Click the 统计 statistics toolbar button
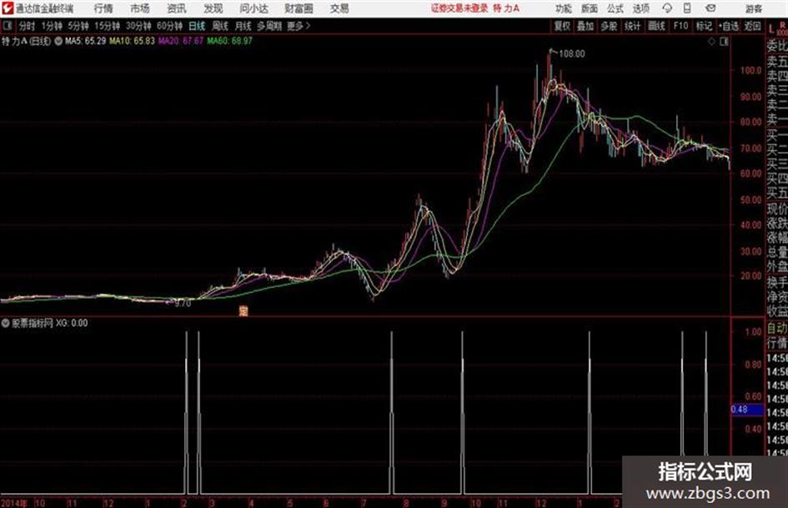 [632, 26]
